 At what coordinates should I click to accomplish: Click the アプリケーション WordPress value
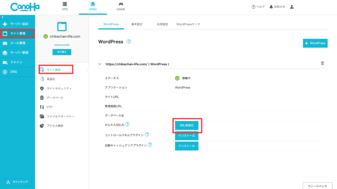183,87
